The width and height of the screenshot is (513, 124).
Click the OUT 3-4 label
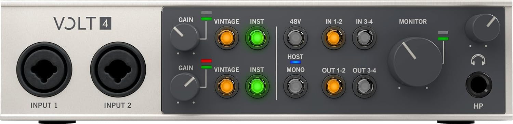point(364,71)
